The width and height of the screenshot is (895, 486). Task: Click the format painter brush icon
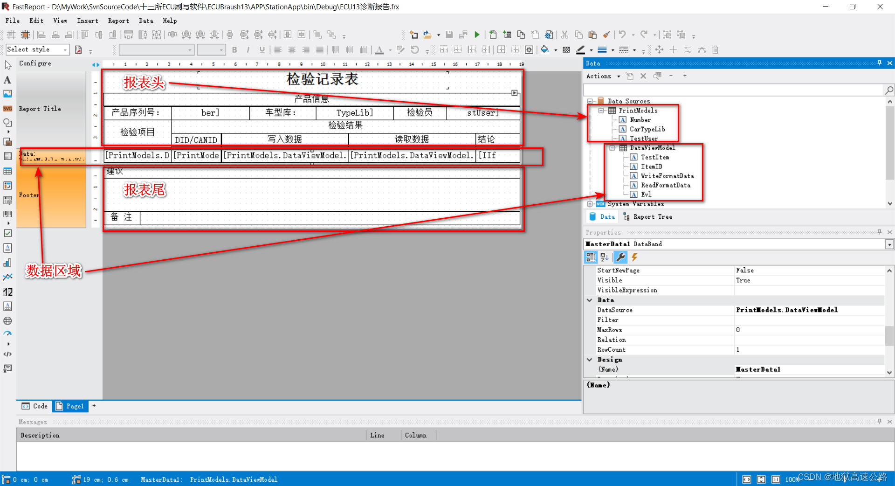click(x=606, y=35)
